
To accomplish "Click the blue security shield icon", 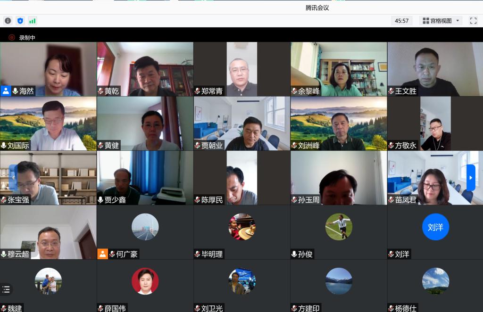I will tap(20, 21).
